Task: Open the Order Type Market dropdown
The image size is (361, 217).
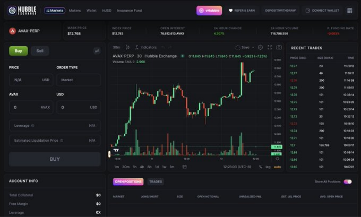Action: coord(78,80)
